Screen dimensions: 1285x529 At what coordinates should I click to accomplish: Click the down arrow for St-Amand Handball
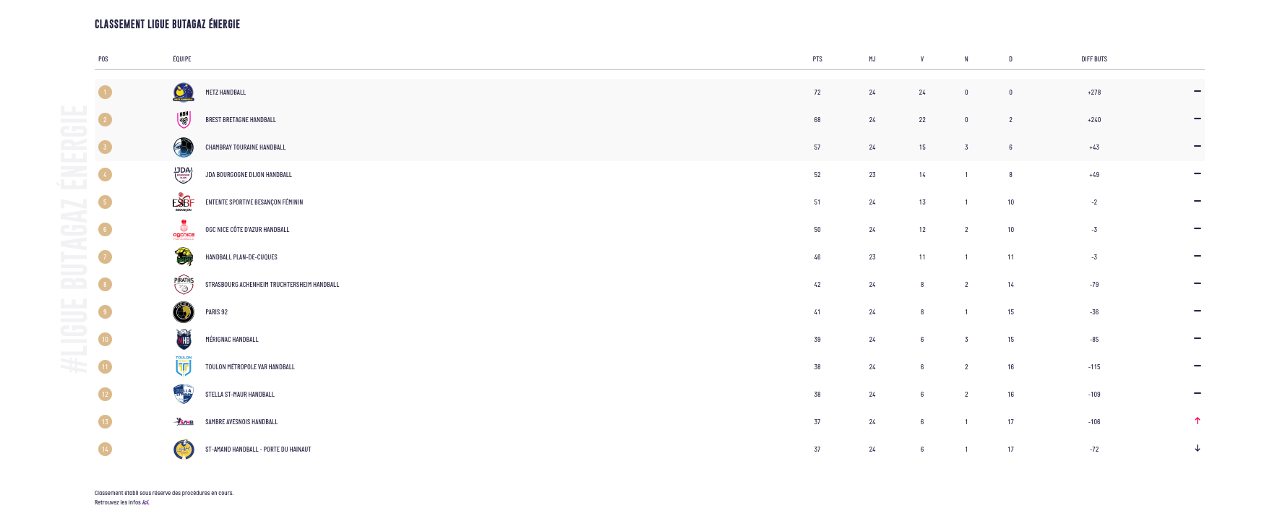[x=1198, y=448]
